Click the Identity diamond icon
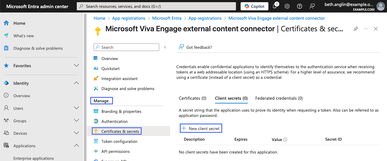 tap(6, 83)
